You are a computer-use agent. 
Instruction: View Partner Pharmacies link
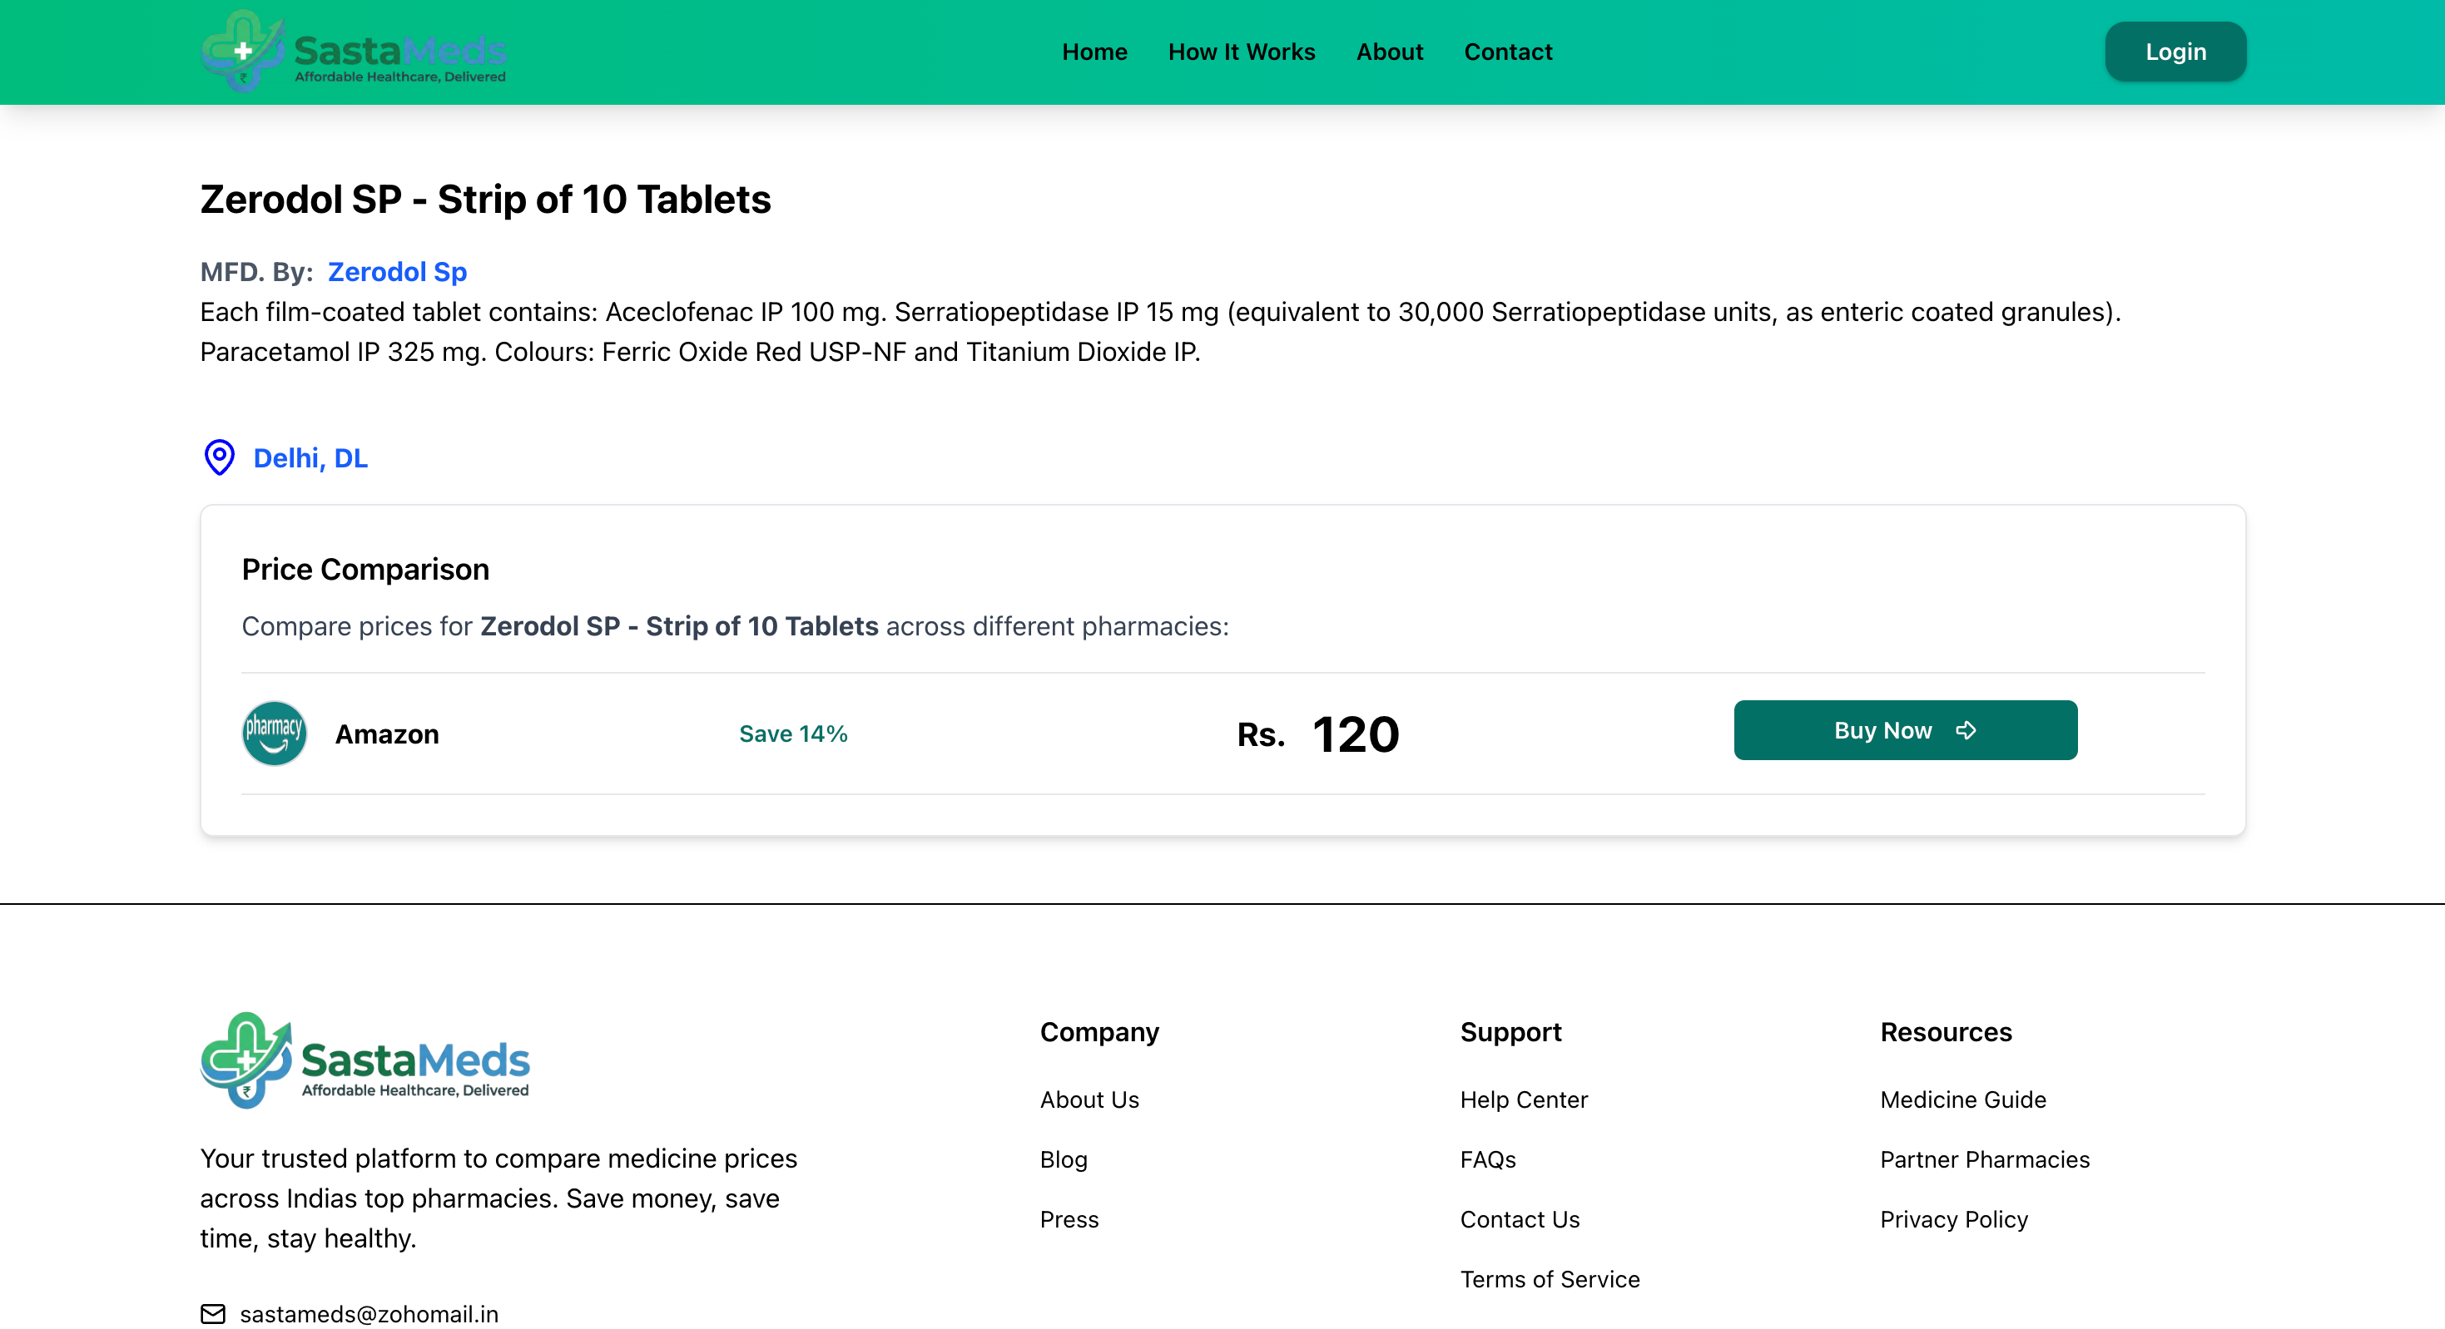[1986, 1159]
